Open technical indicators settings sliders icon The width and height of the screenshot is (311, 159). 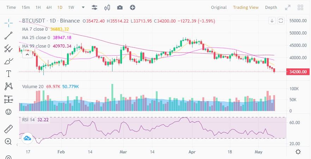94,7
